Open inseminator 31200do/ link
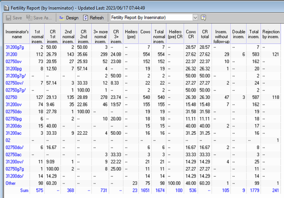Image resolution: width=284 pixels, height=198 pixels. (x=15, y=176)
